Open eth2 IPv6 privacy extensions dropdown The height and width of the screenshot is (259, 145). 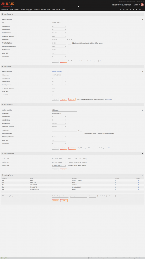pos(59,137)
